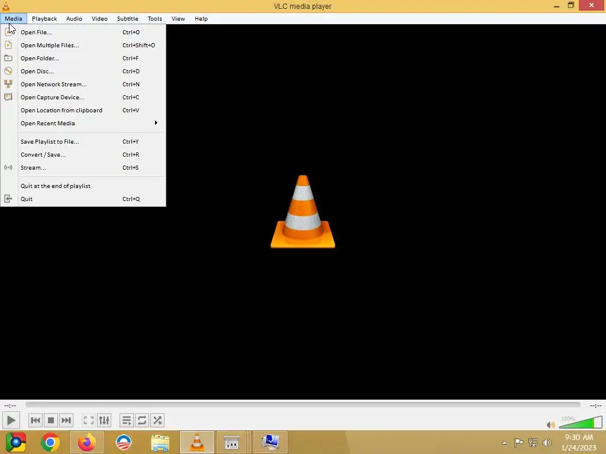Choose Open Capture Device... entry
This screenshot has width=606, height=454.
(83, 98)
